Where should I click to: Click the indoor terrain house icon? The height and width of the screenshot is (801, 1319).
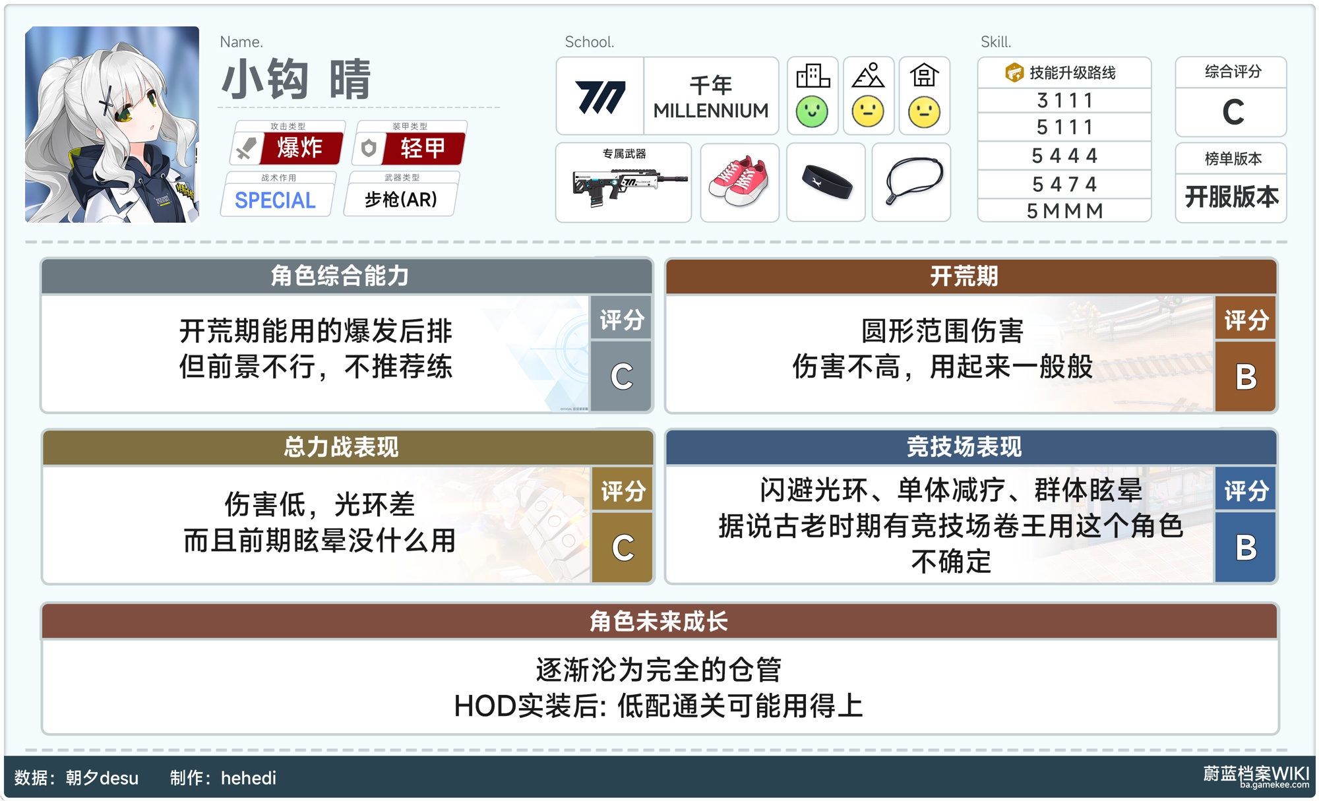coord(924,76)
